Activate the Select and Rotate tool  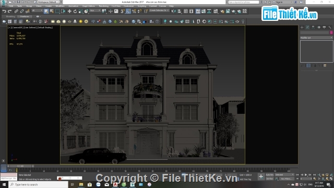coord(75,11)
